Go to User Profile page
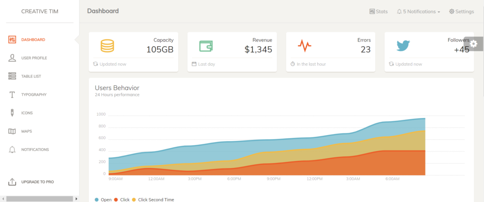The height and width of the screenshot is (202, 484). [34, 58]
